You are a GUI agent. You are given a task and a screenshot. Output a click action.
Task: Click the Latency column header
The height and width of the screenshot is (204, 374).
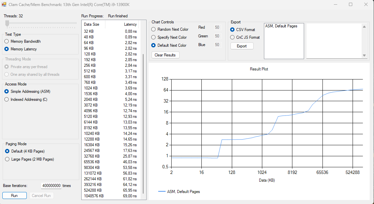[122, 24]
